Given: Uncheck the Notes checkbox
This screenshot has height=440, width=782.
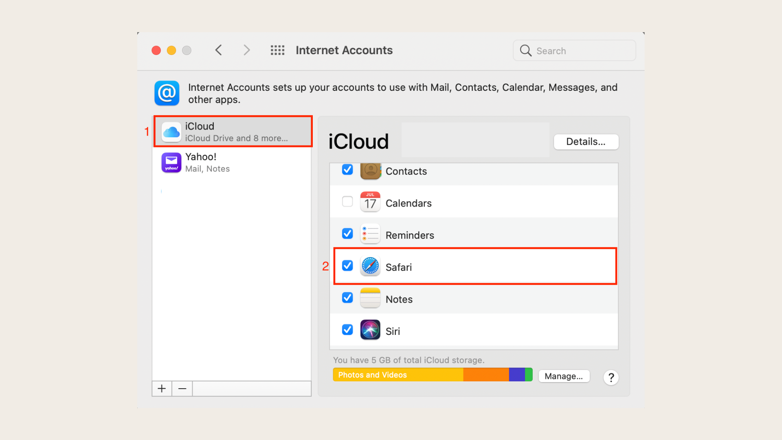Looking at the screenshot, I should pos(347,298).
